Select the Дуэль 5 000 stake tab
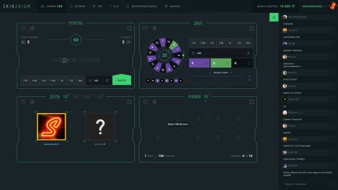The width and height of the screenshot is (338, 190). 99,97
